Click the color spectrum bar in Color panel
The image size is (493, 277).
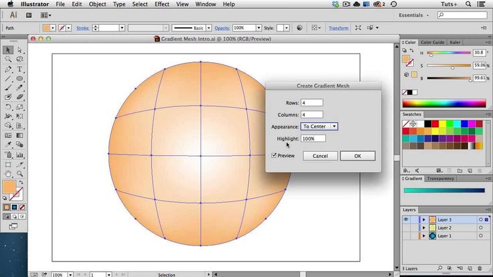443,103
